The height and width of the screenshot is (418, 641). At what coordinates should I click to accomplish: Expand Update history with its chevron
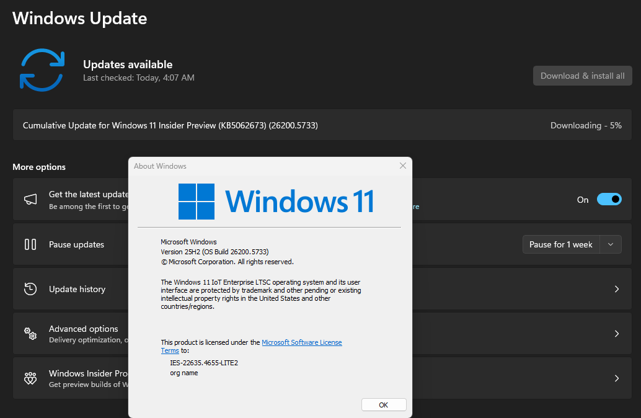(x=616, y=289)
